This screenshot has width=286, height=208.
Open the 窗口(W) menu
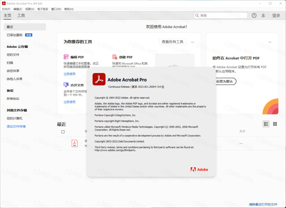tap(56, 9)
